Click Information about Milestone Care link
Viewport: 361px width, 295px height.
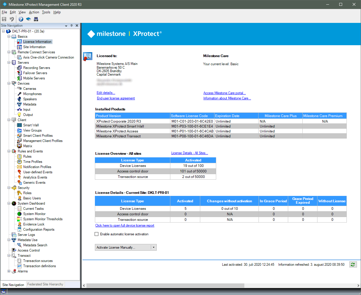227,98
